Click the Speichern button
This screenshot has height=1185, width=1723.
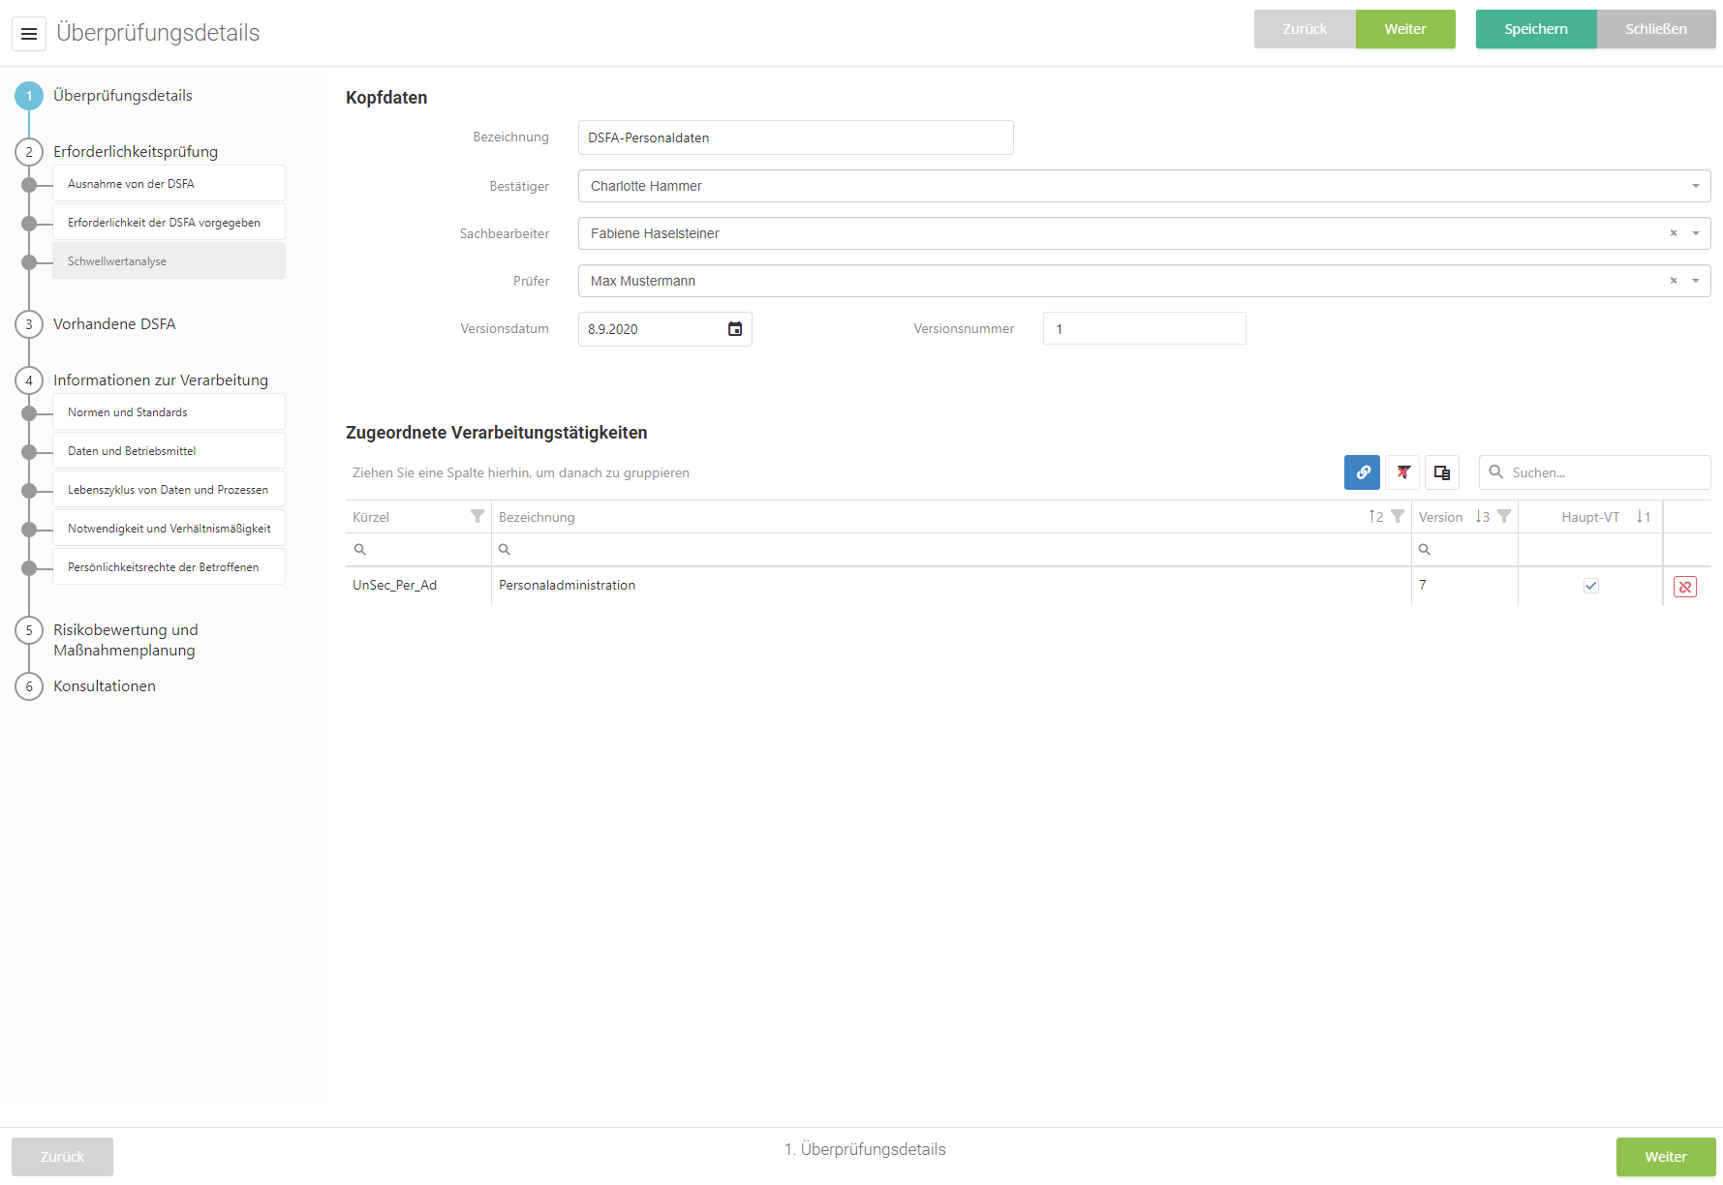point(1535,29)
